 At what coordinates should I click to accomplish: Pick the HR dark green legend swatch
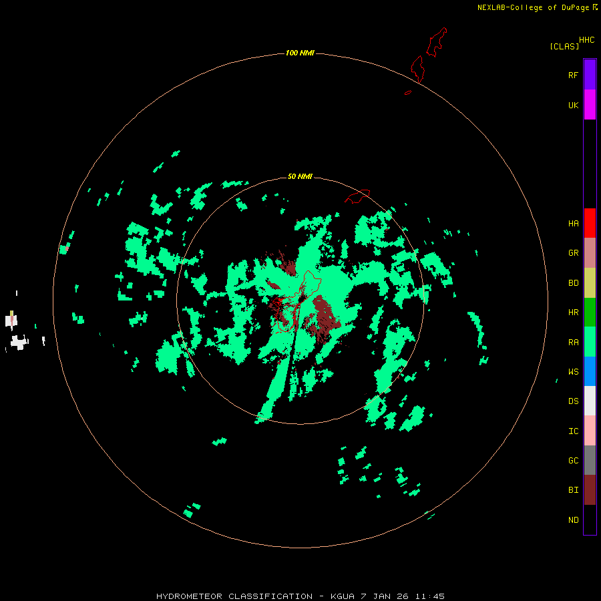point(590,312)
